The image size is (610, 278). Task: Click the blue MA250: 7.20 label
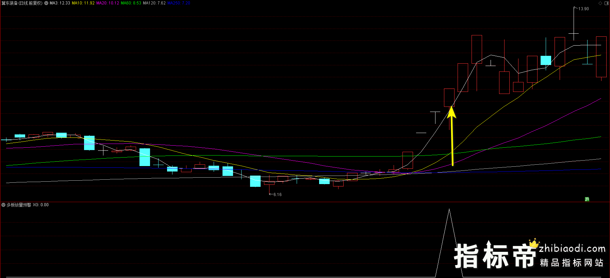coord(179,3)
